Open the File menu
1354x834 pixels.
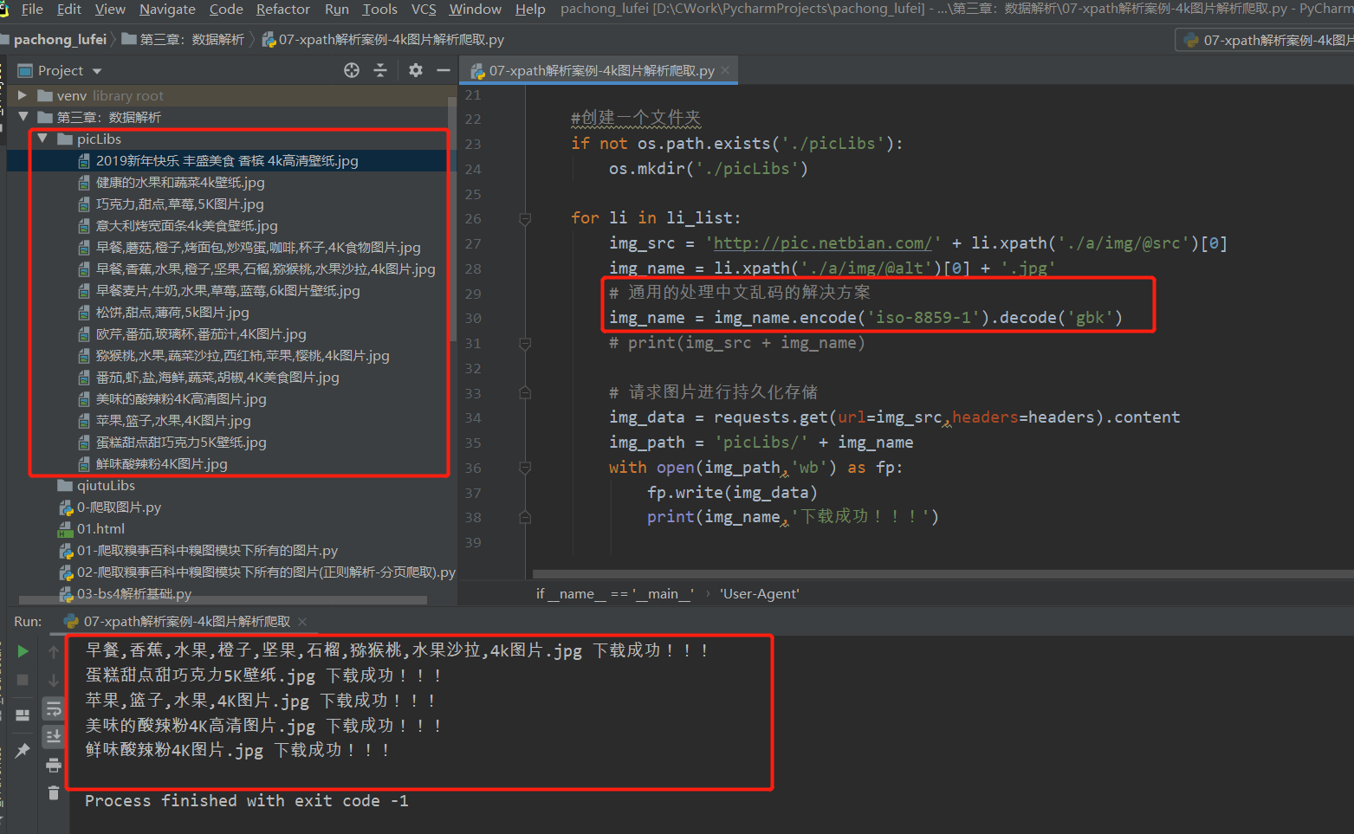pyautogui.click(x=32, y=9)
